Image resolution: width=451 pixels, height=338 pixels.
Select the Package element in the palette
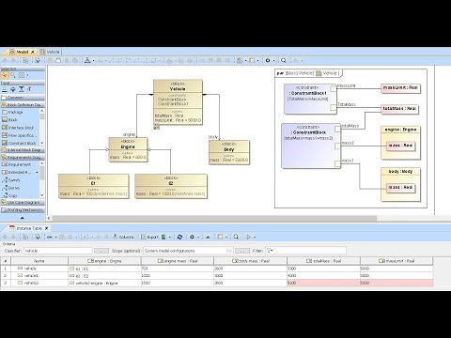click(x=12, y=112)
